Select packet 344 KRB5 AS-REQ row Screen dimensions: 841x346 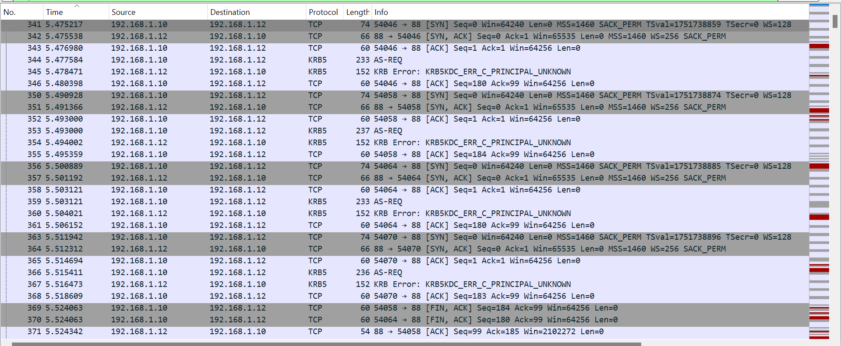point(394,60)
